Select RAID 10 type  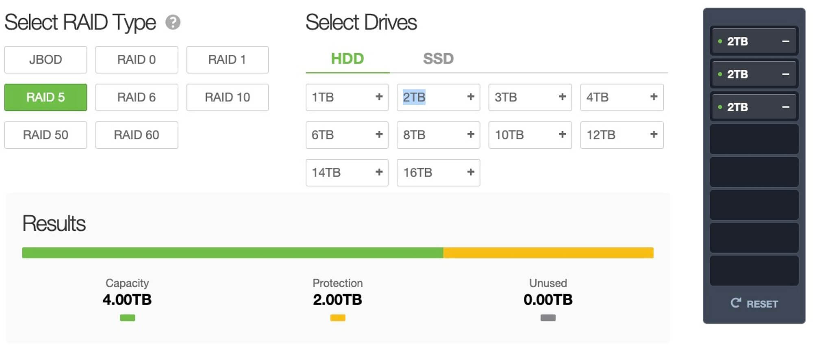[x=227, y=97]
